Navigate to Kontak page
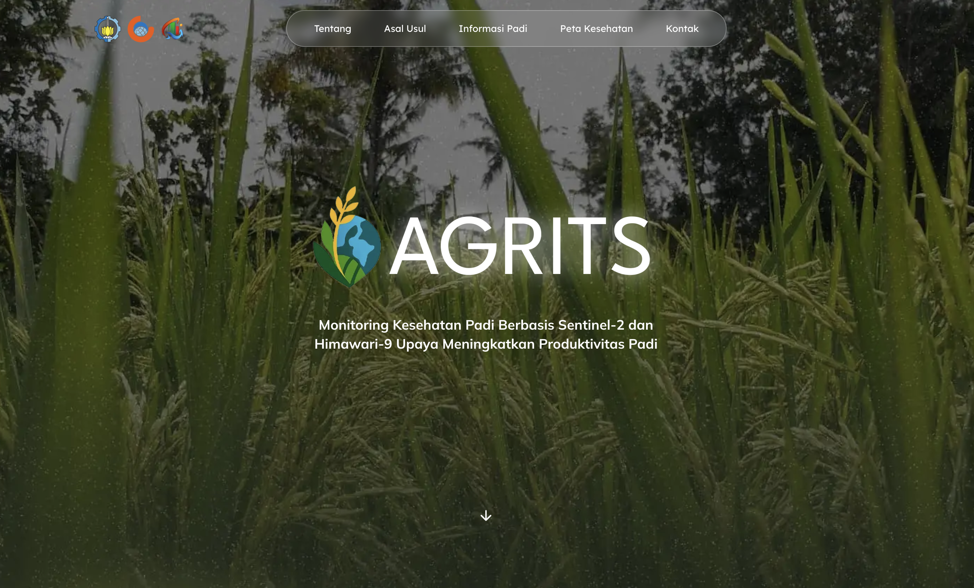This screenshot has height=588, width=974. (682, 29)
